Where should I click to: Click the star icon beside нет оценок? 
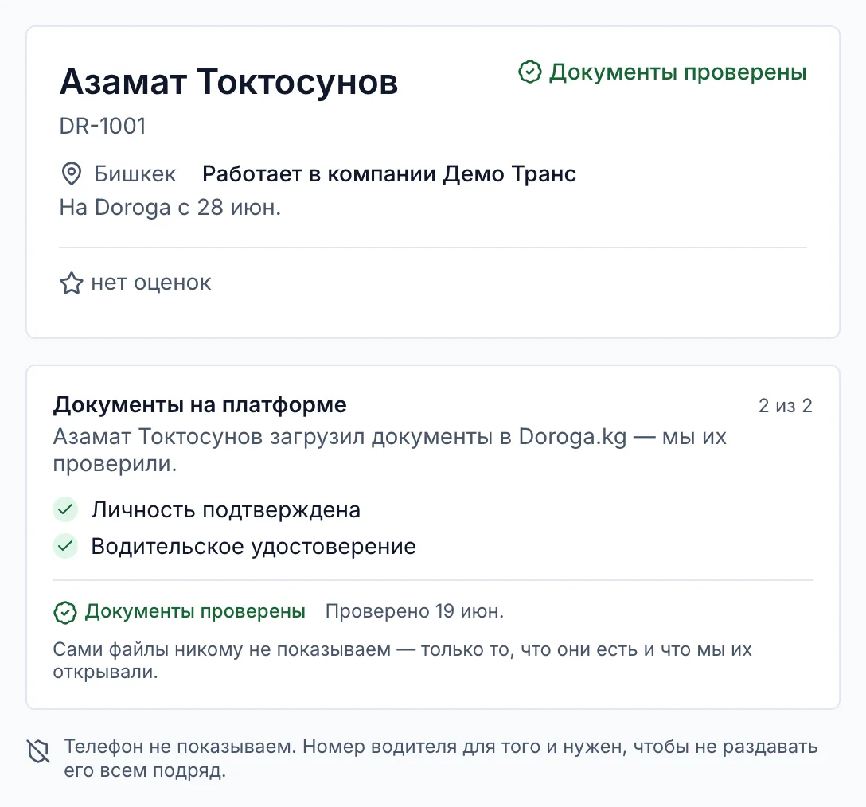point(72,283)
